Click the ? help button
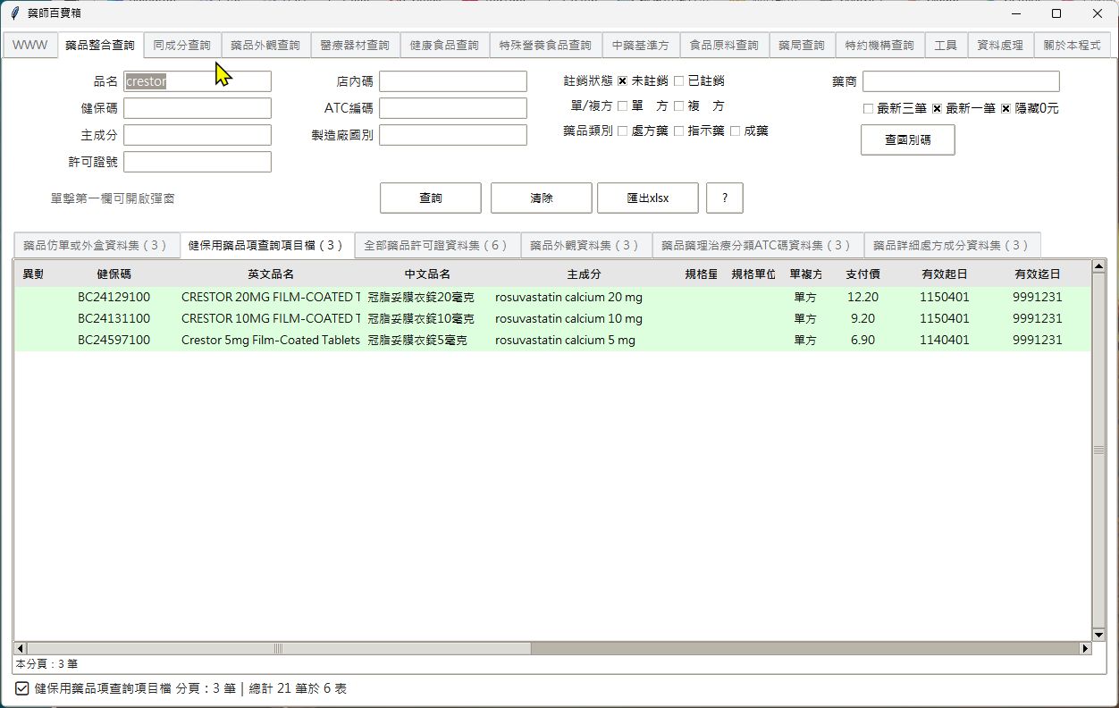Screen dimensions: 1119x708 (x=725, y=198)
